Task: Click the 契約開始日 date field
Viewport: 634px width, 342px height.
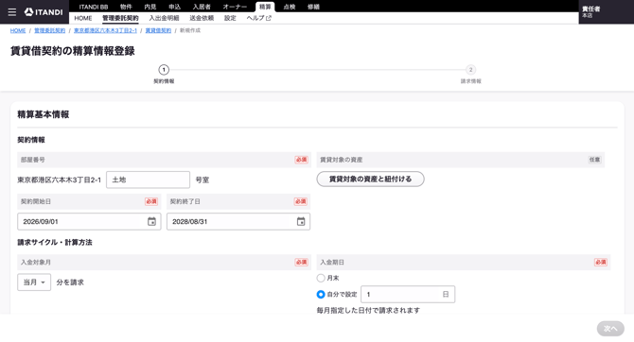Action: coord(89,221)
